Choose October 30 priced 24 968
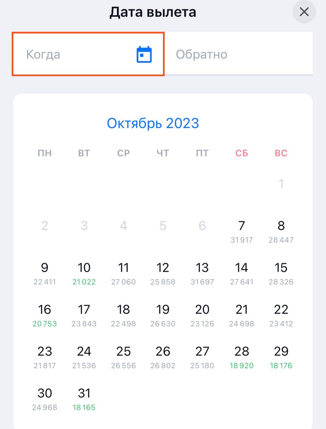Viewport: 326px width, 429px height. pyautogui.click(x=45, y=399)
